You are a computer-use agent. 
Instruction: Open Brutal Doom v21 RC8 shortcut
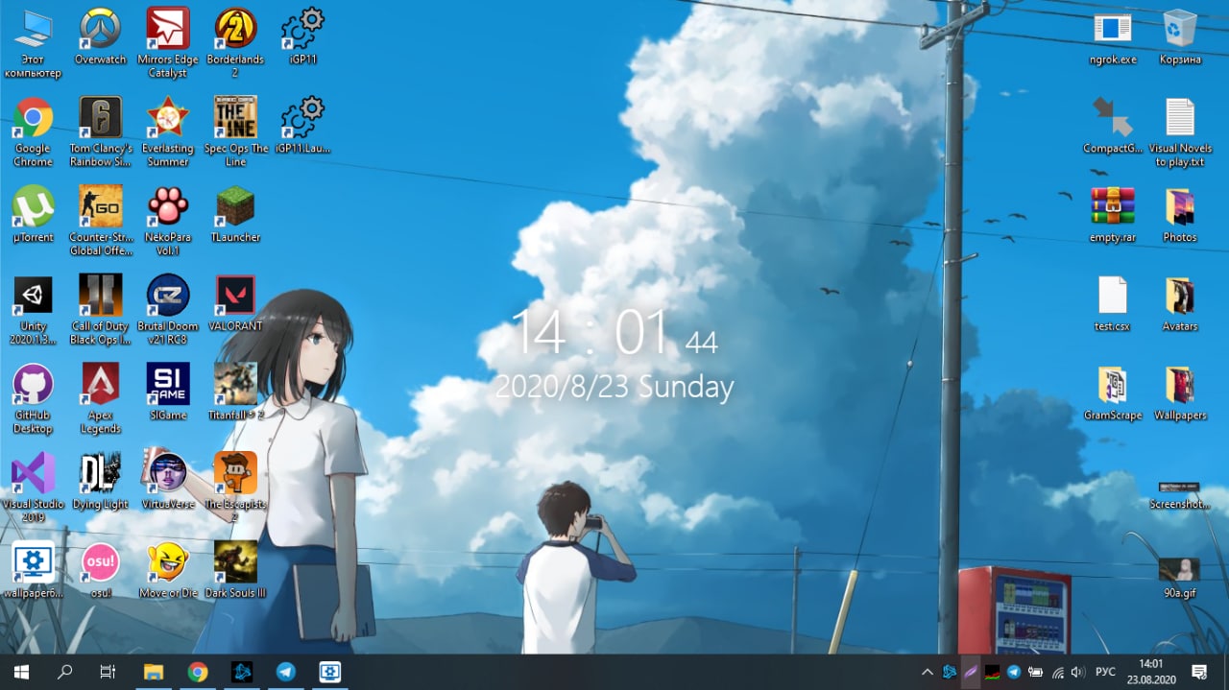pos(168,309)
